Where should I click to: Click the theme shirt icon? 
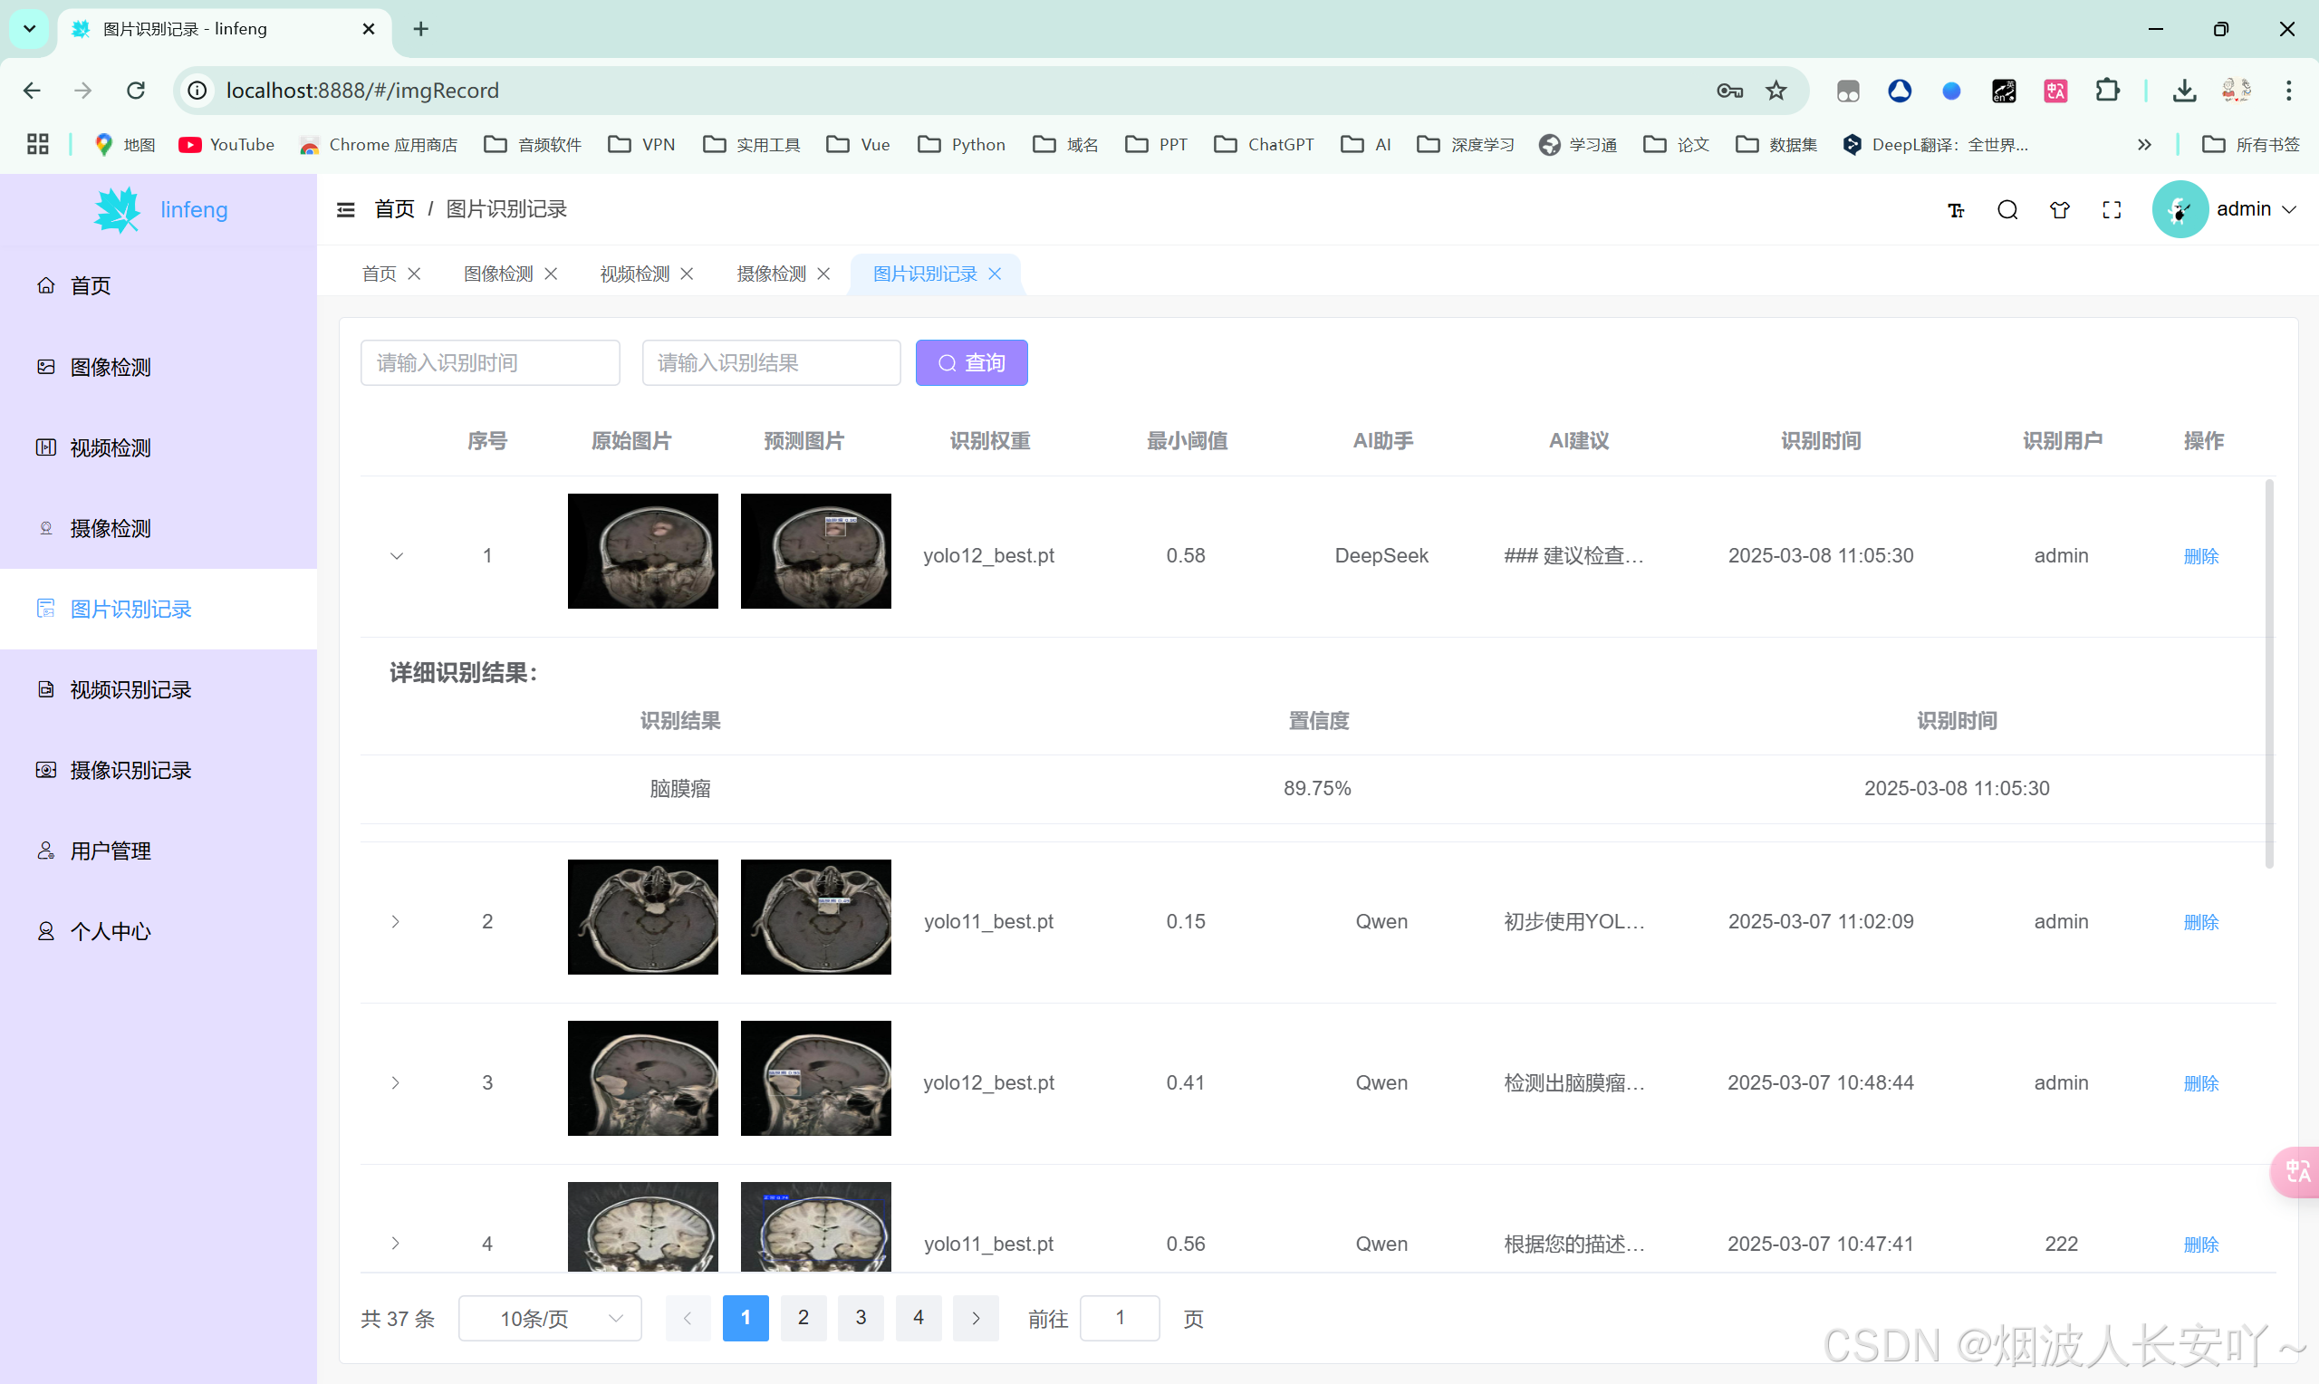point(2059,210)
